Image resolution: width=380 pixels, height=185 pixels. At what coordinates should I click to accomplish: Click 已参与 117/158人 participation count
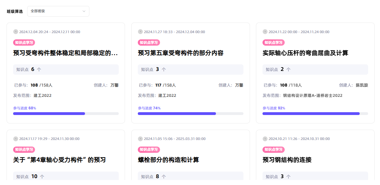[157, 85]
